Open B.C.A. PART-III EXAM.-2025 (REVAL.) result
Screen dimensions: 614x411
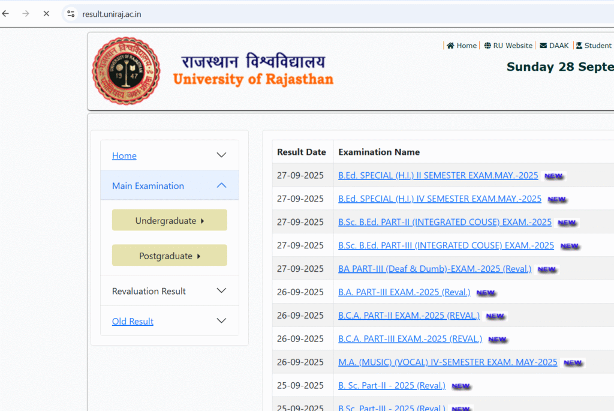[x=410, y=339]
